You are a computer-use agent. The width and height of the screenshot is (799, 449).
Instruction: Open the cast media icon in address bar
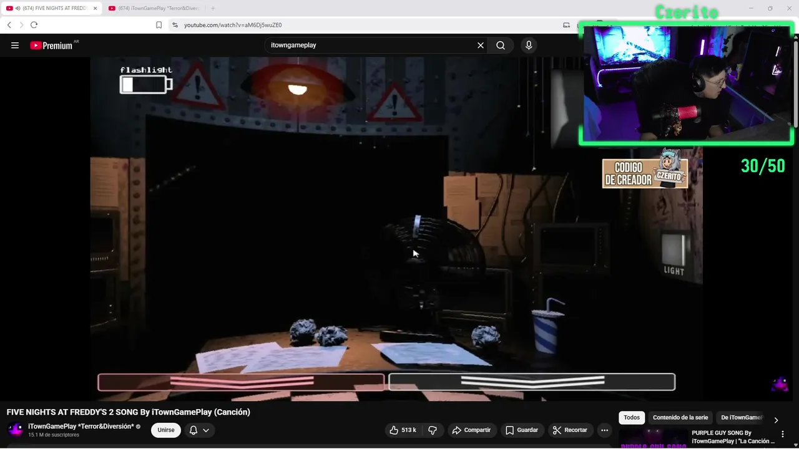coord(566,25)
